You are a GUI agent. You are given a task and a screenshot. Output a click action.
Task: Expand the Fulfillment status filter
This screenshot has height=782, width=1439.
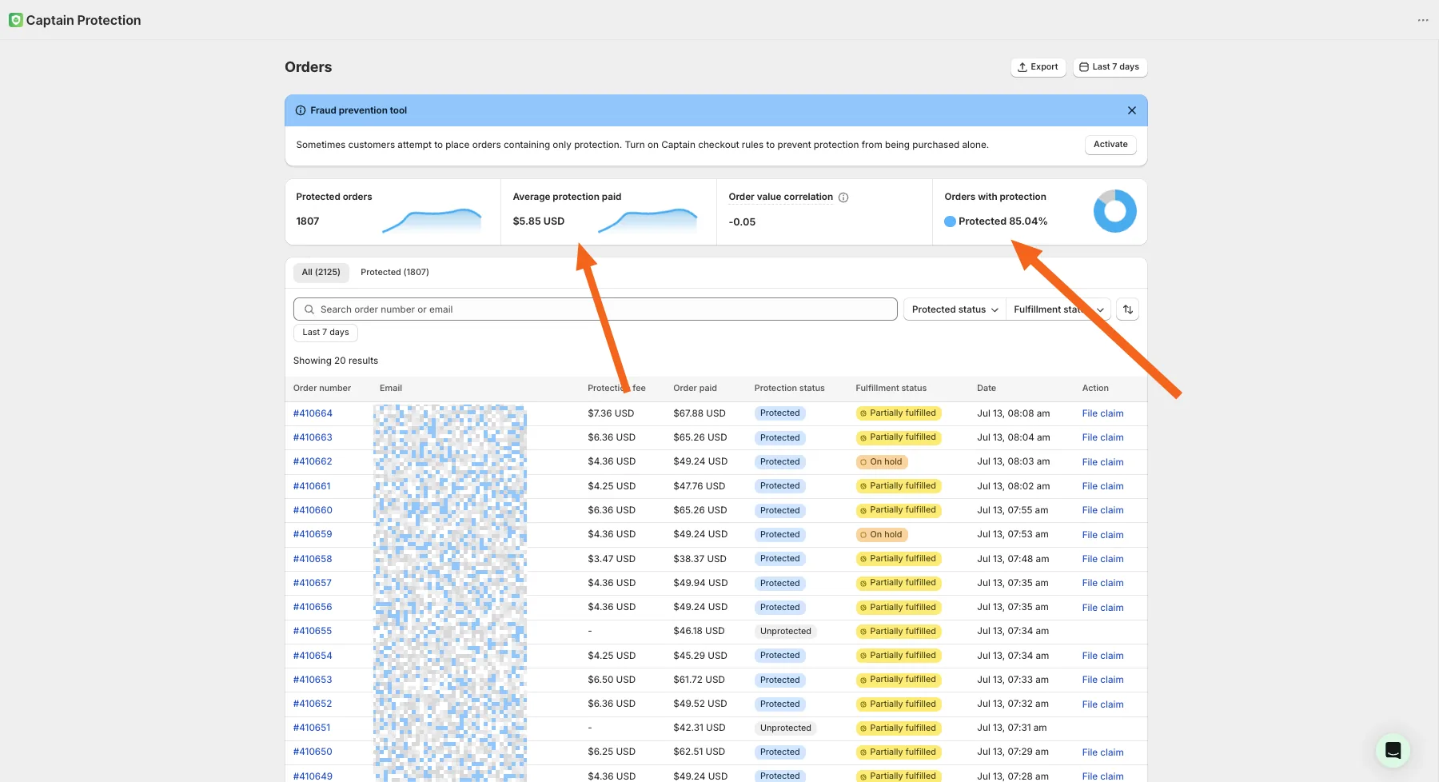[x=1058, y=309]
